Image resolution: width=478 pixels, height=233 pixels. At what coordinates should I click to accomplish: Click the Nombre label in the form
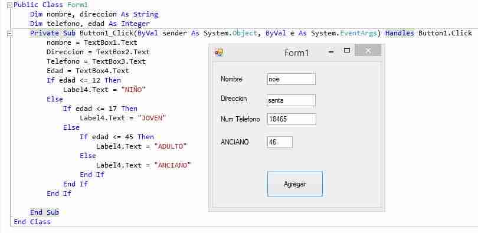click(x=231, y=79)
